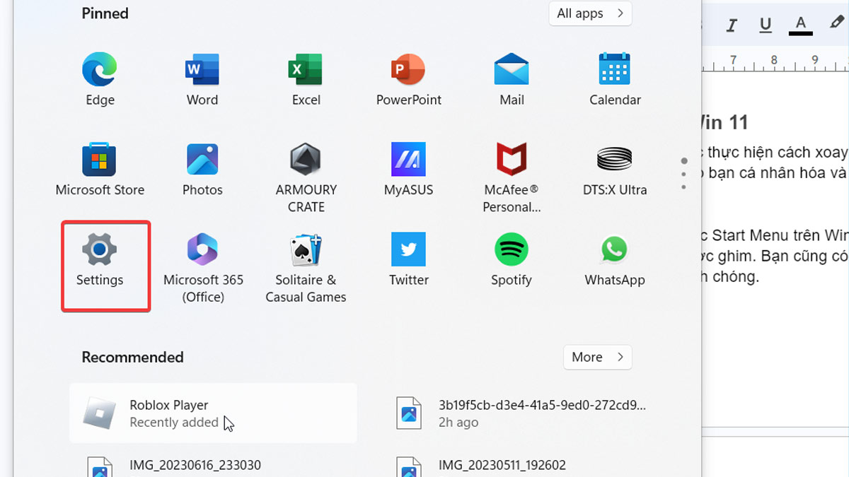Open Microsoft Store
The height and width of the screenshot is (477, 849).
(x=100, y=169)
